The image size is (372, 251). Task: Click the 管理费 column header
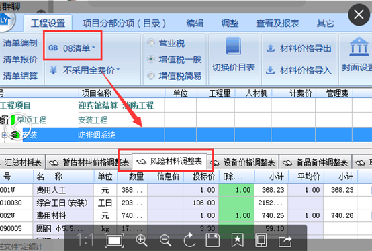point(337,93)
